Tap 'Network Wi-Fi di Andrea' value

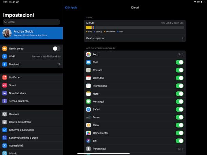(x=46, y=56)
